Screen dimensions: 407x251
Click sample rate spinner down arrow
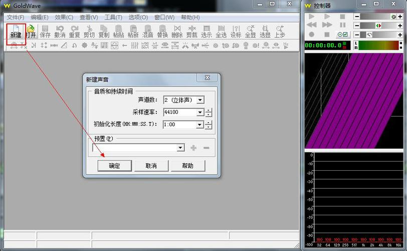pos(209,114)
